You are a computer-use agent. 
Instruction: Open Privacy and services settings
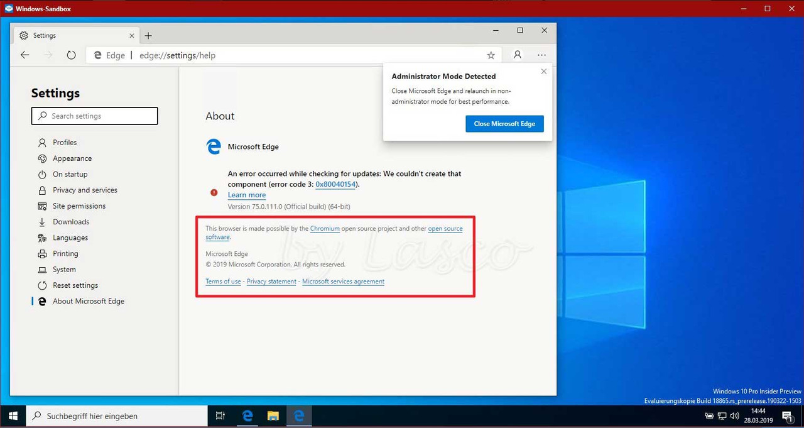pos(85,190)
